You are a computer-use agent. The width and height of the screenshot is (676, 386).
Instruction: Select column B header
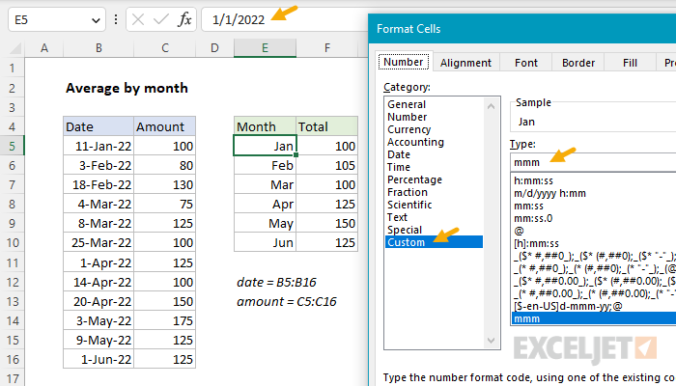99,48
